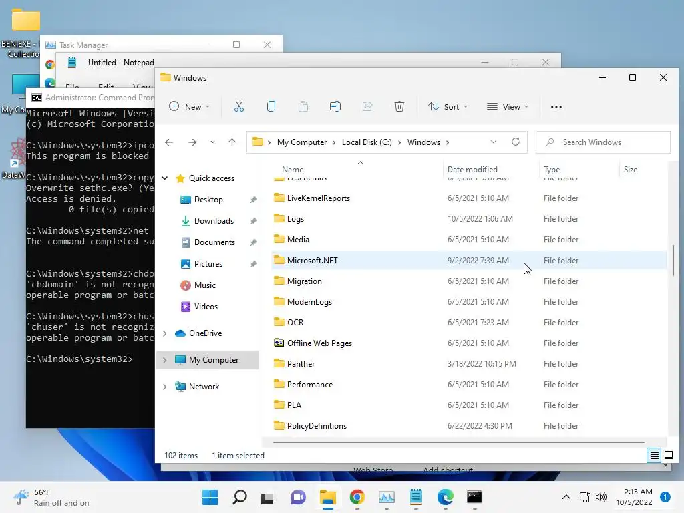Click the Rename icon in Explorer toolbar
The height and width of the screenshot is (513, 684).
point(335,106)
